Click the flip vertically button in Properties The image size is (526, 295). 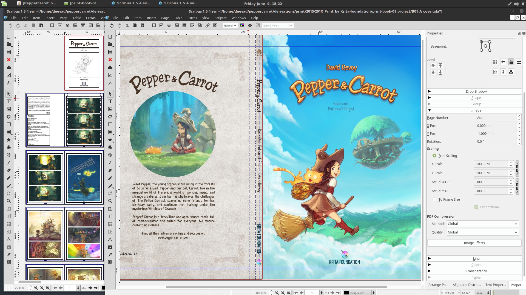pos(503,72)
